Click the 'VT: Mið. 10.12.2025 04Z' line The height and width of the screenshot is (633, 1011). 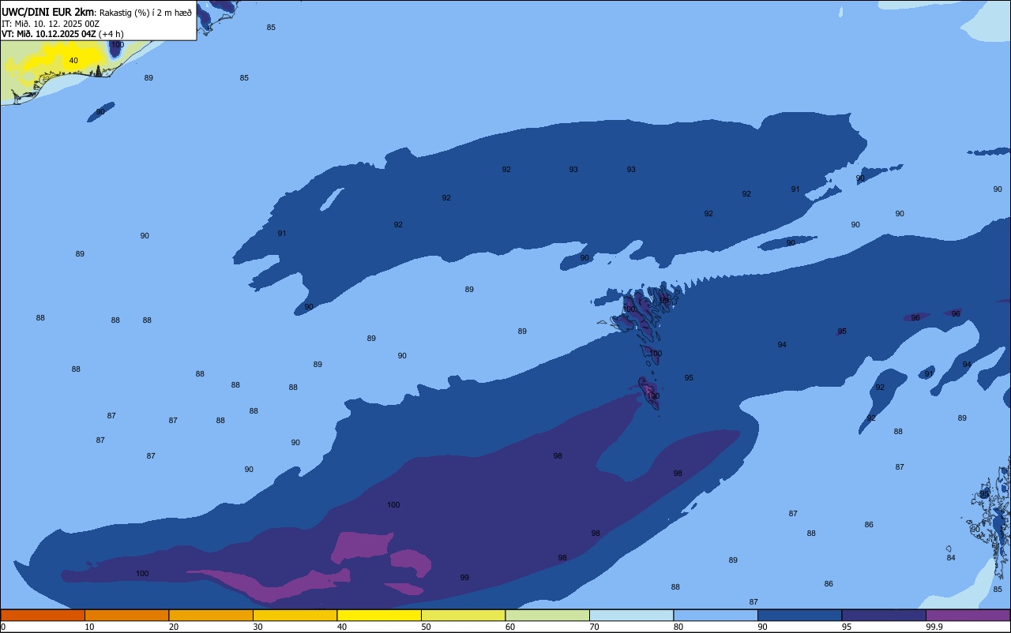tap(48, 34)
